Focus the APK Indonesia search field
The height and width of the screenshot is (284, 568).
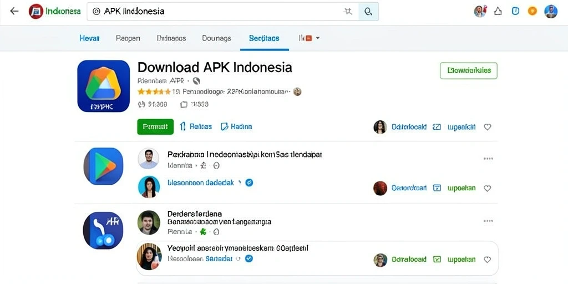[x=222, y=11]
